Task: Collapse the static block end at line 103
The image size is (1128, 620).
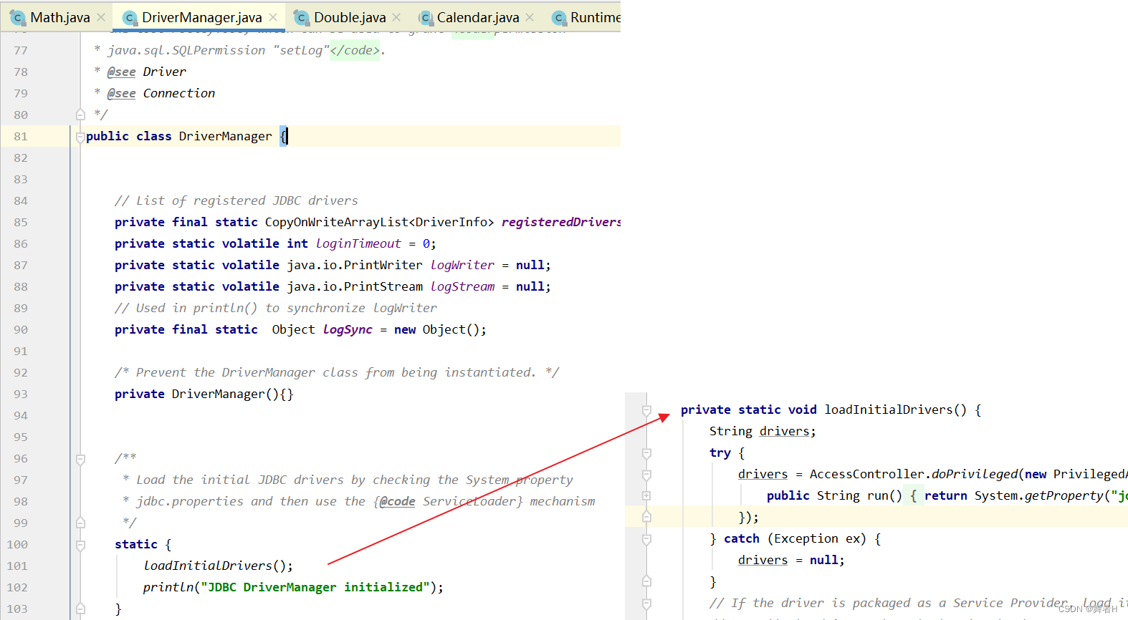Action: click(x=80, y=609)
